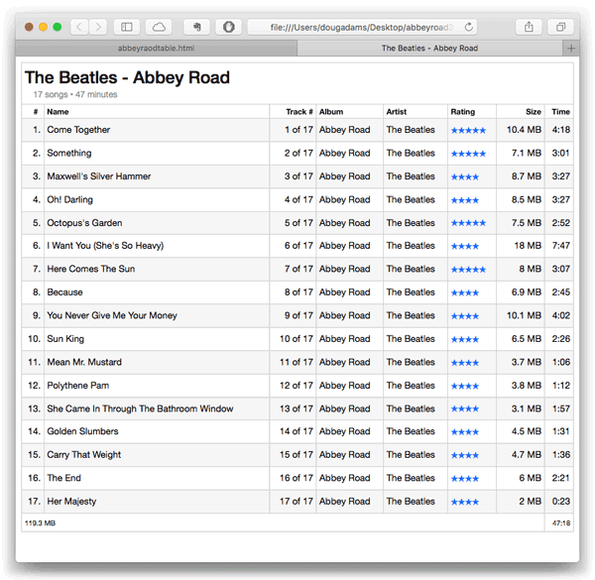Click the 0:23 time cell
The height and width of the screenshot is (580, 595).
click(561, 502)
